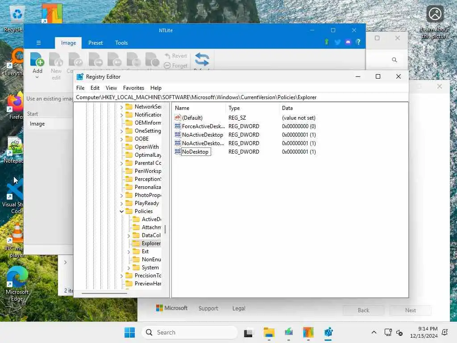Open the Notepad++ desktop icon
Image resolution: width=457 pixels, height=343 pixels.
[15, 146]
